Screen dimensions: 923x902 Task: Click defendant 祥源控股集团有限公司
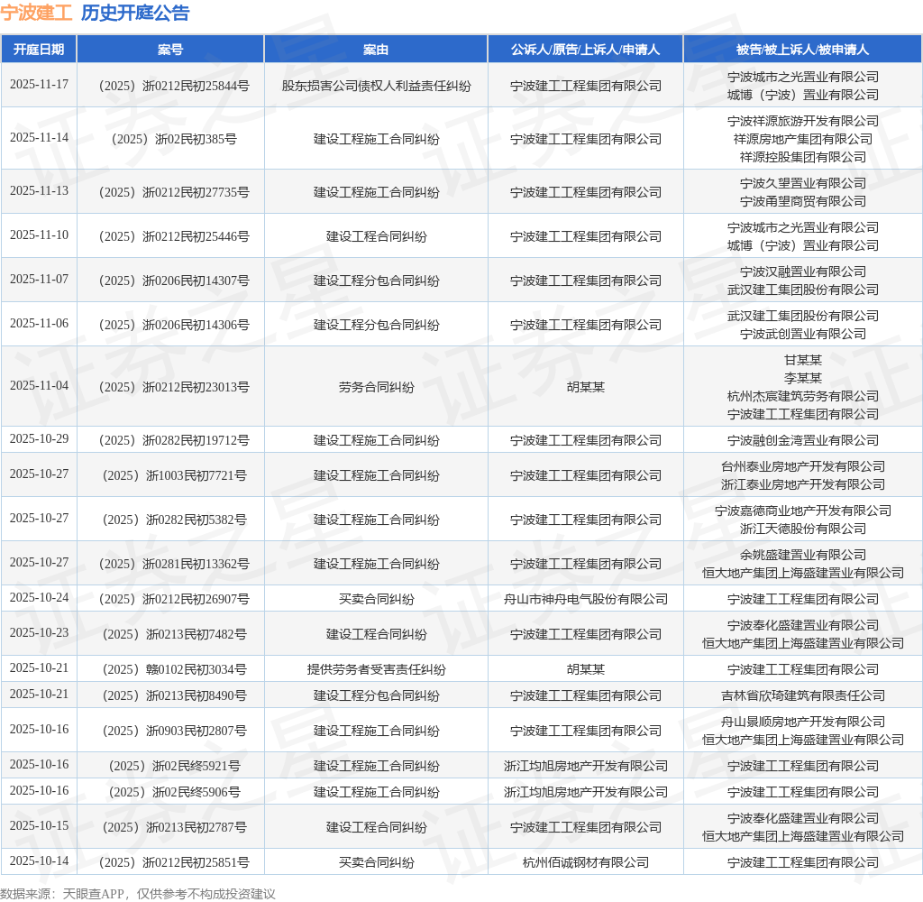click(x=803, y=157)
